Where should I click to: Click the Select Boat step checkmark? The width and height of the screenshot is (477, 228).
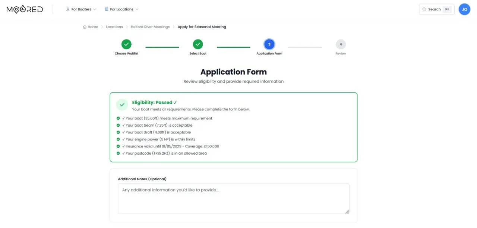point(198,44)
